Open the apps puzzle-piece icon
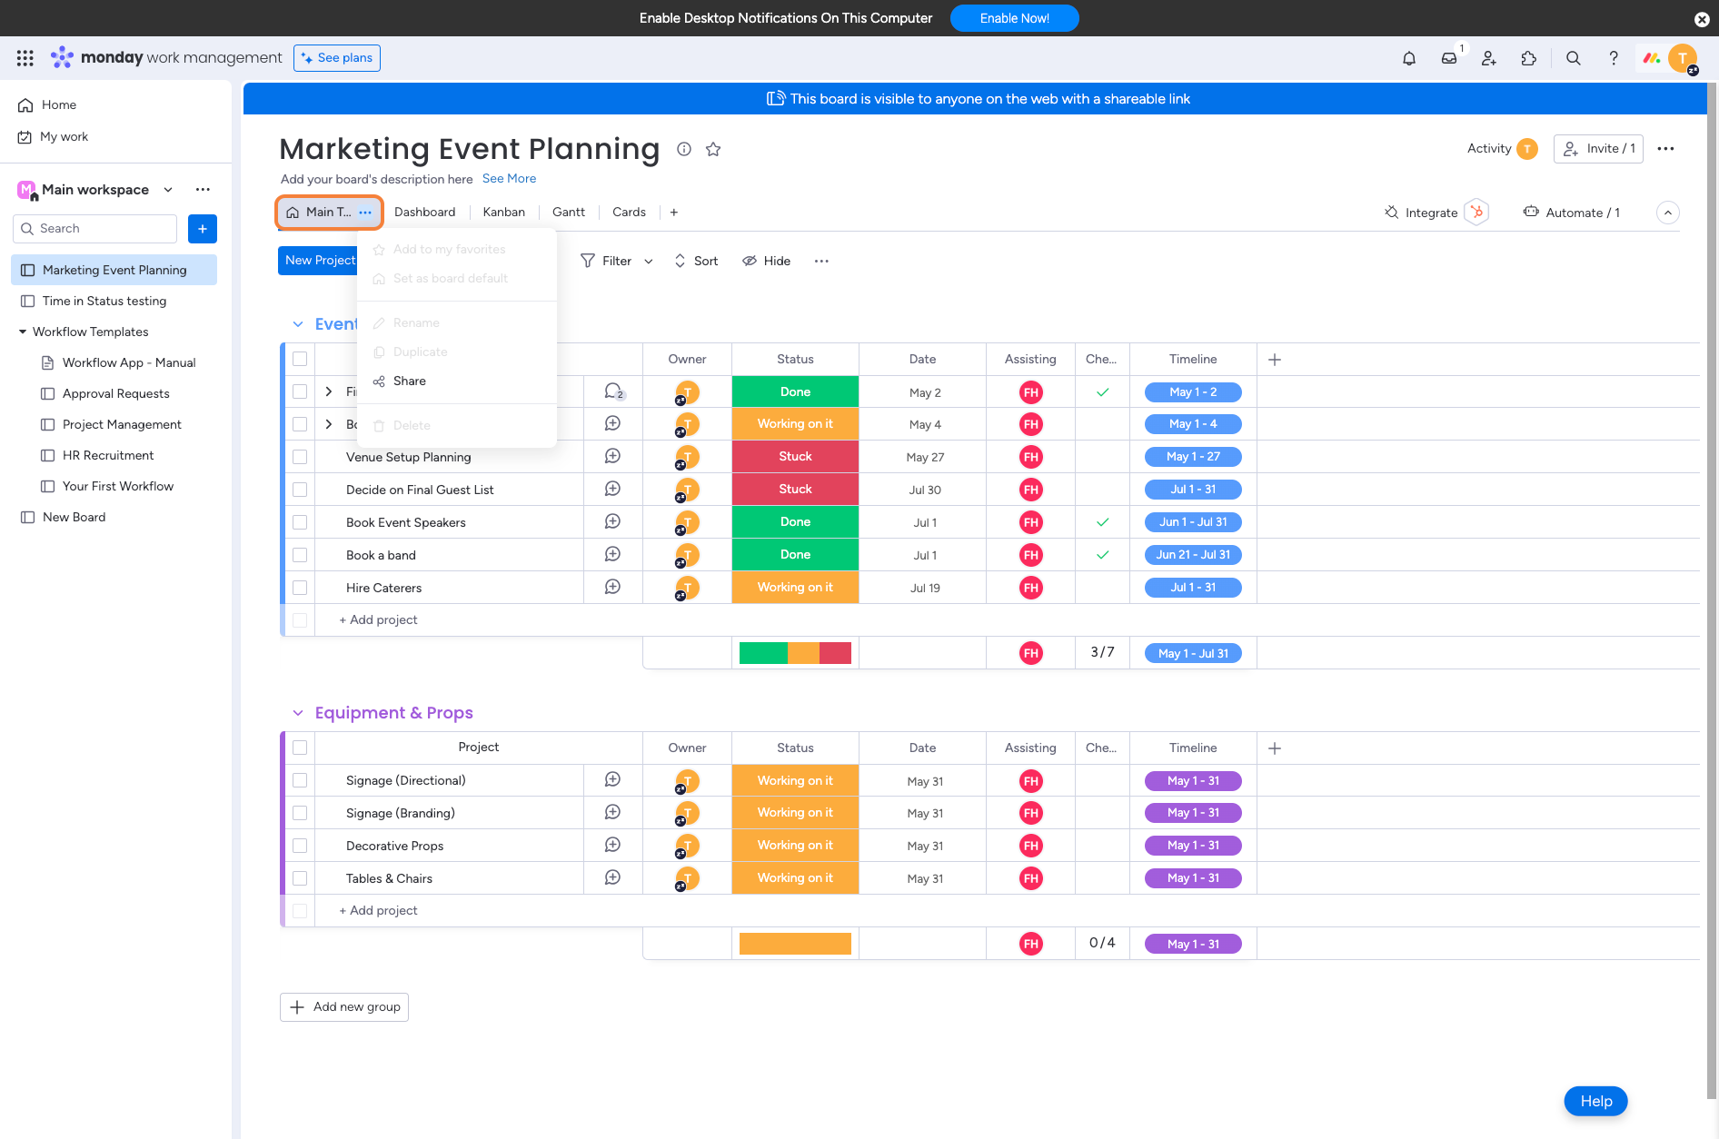 tap(1528, 58)
